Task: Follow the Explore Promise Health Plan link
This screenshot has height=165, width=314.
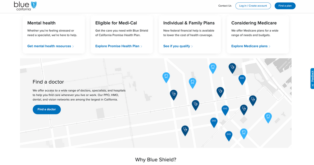Action: (119, 46)
